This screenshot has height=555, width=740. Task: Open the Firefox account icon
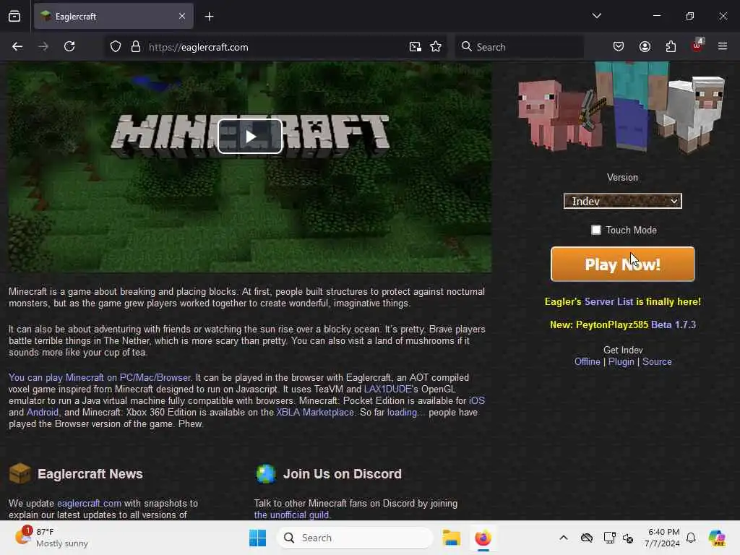[645, 46]
